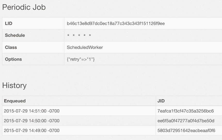
Task: Click the retry options value
Action: click(x=81, y=59)
